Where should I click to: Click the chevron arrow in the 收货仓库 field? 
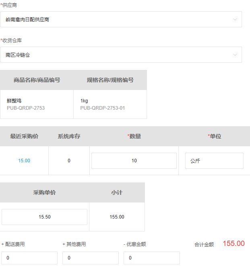click(x=235, y=55)
